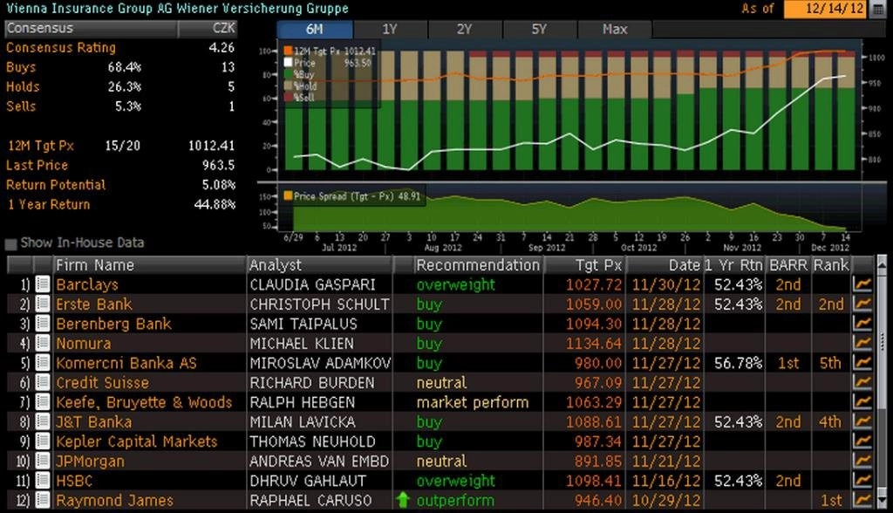Click the 12M Tgt Px label in Consensus panel
Viewport: 893px width, 513px height.
pos(40,146)
